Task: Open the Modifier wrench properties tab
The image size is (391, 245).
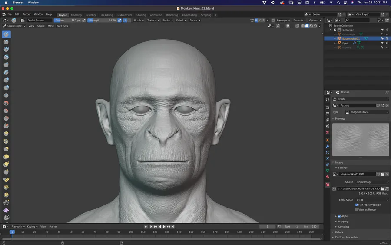Action: click(328, 146)
